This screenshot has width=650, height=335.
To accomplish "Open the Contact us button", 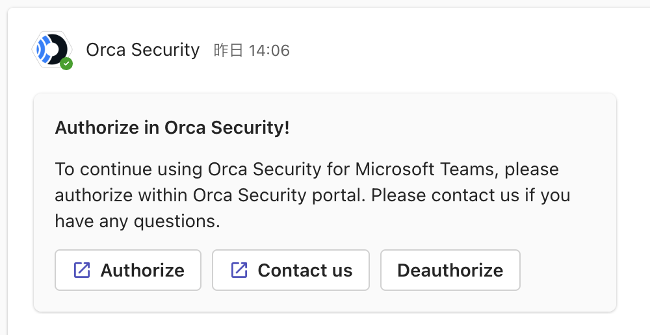I will click(x=291, y=270).
